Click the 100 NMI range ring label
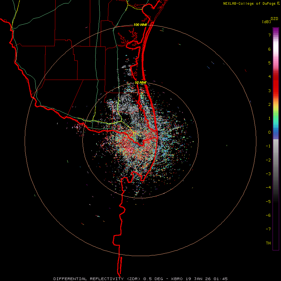Image resolution: width=281 pixels, height=281 pixels. [x=140, y=25]
